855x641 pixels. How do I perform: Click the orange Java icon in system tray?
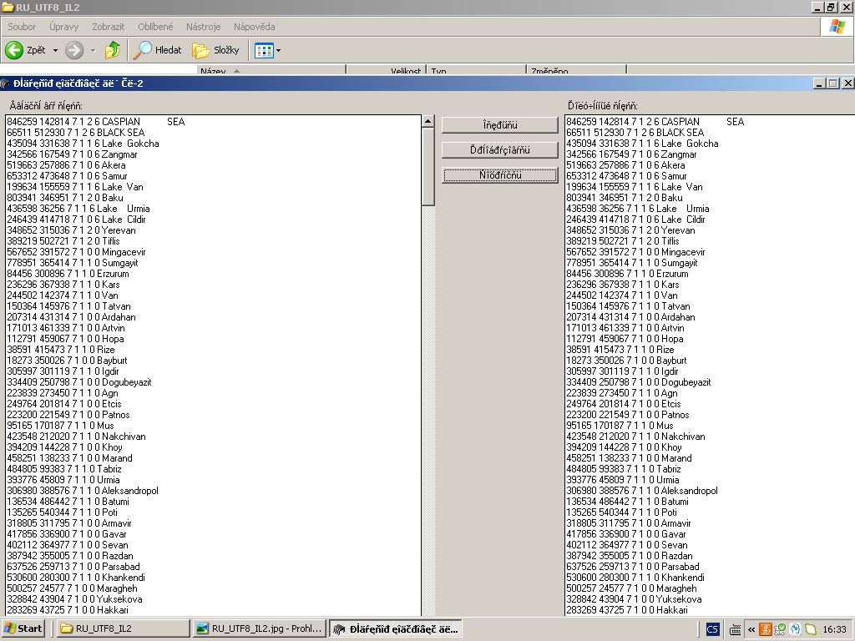click(765, 628)
